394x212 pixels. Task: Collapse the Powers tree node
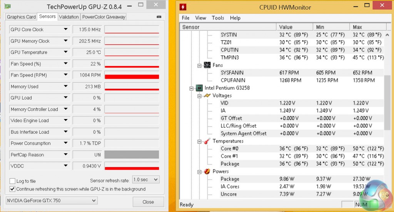[199, 172]
